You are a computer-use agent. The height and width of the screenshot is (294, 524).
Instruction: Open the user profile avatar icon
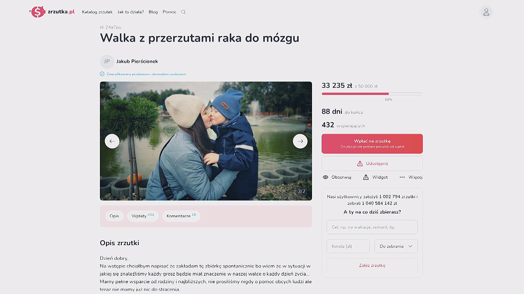coord(486,12)
